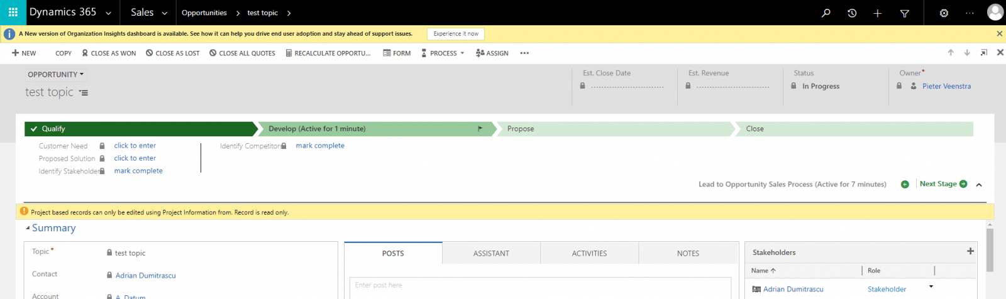The height and width of the screenshot is (299, 1006).
Task: Go to next record down arrow
Action: (967, 53)
